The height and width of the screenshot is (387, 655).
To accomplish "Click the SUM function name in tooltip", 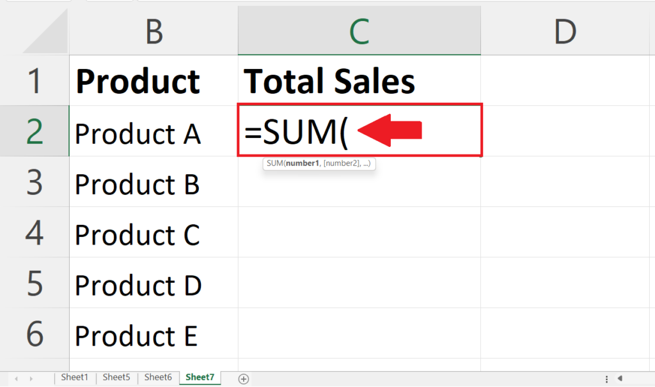I will (x=275, y=163).
